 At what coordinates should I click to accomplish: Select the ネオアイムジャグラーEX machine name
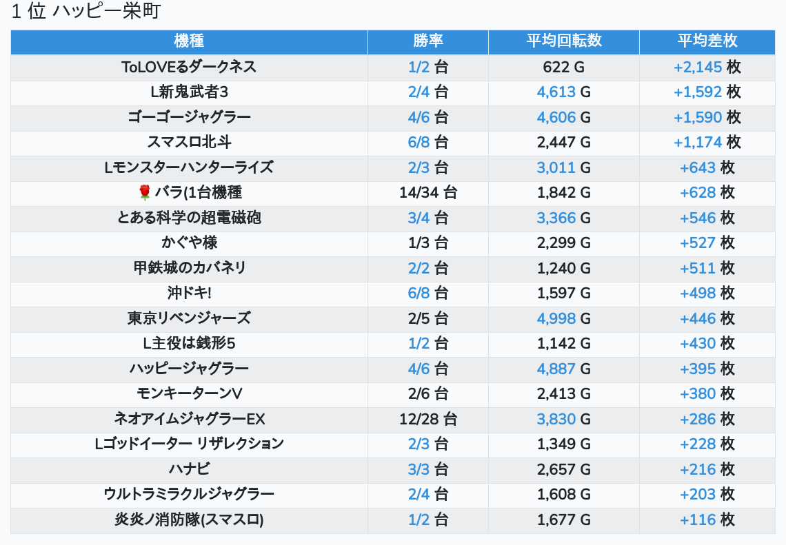189,419
